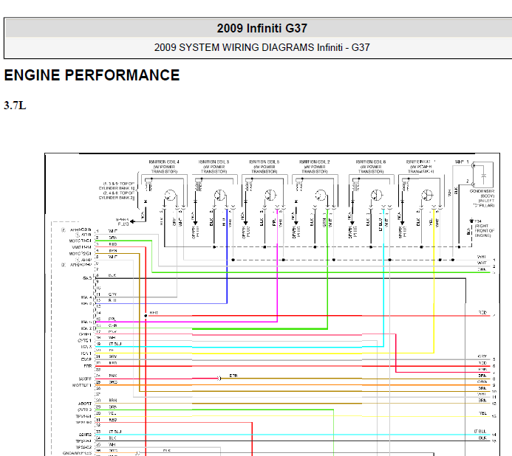Click the "BLK" wire label at pin 34
The image size is (512, 456).
[112, 438]
